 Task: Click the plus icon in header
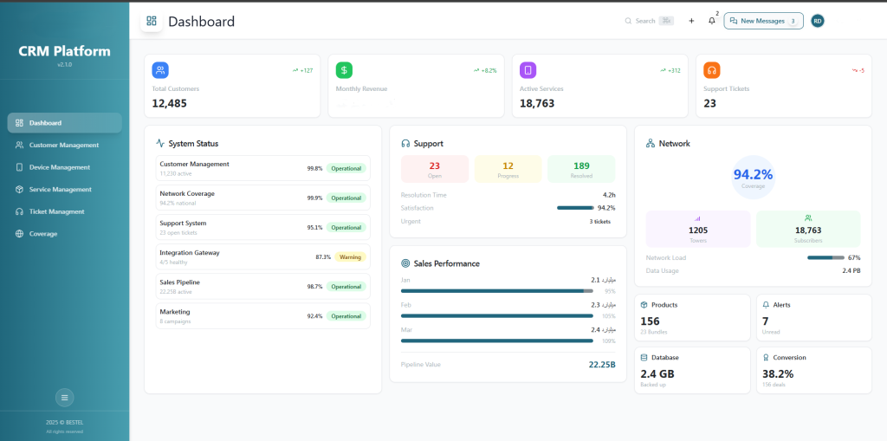pos(691,21)
